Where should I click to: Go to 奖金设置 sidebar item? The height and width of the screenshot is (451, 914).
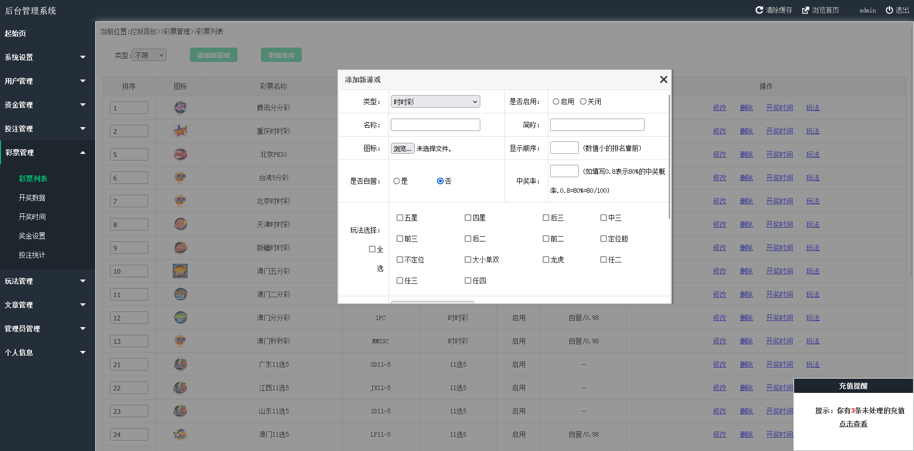coord(32,236)
